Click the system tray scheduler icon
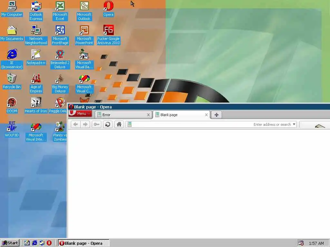This screenshot has height=247, width=330. pos(301,243)
